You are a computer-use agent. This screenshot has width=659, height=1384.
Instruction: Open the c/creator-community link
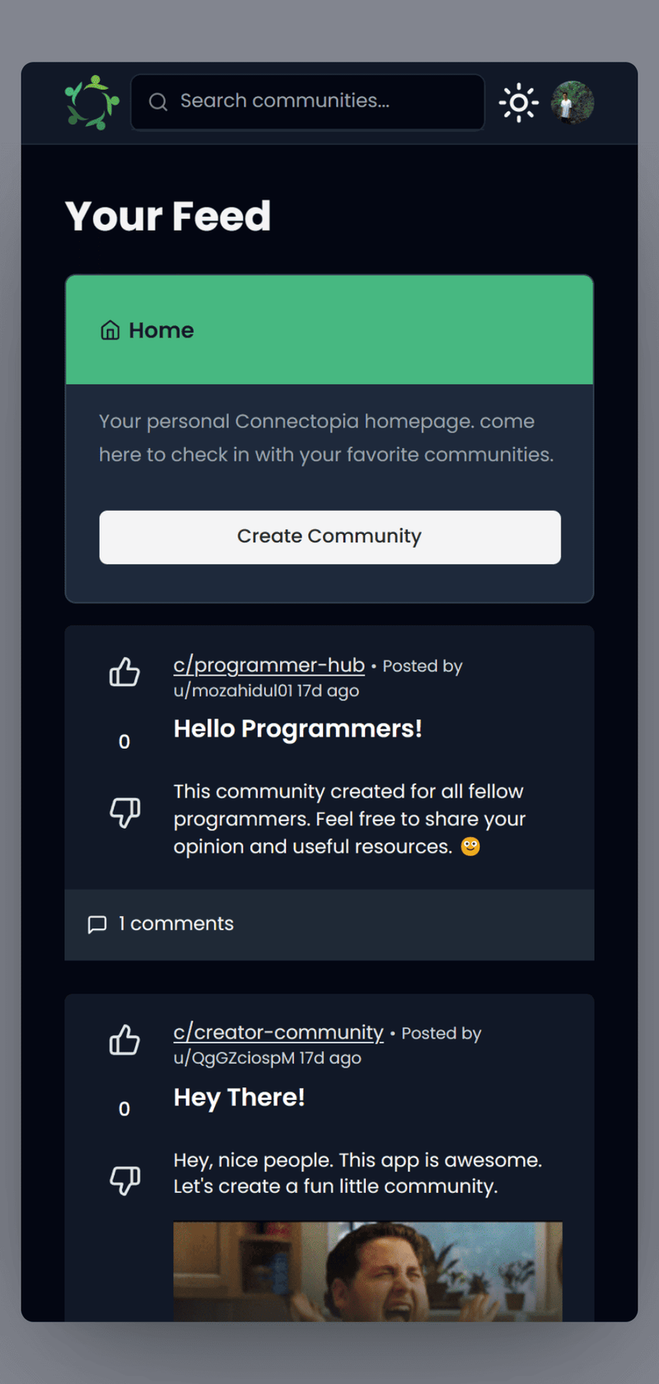pyautogui.click(x=278, y=1032)
